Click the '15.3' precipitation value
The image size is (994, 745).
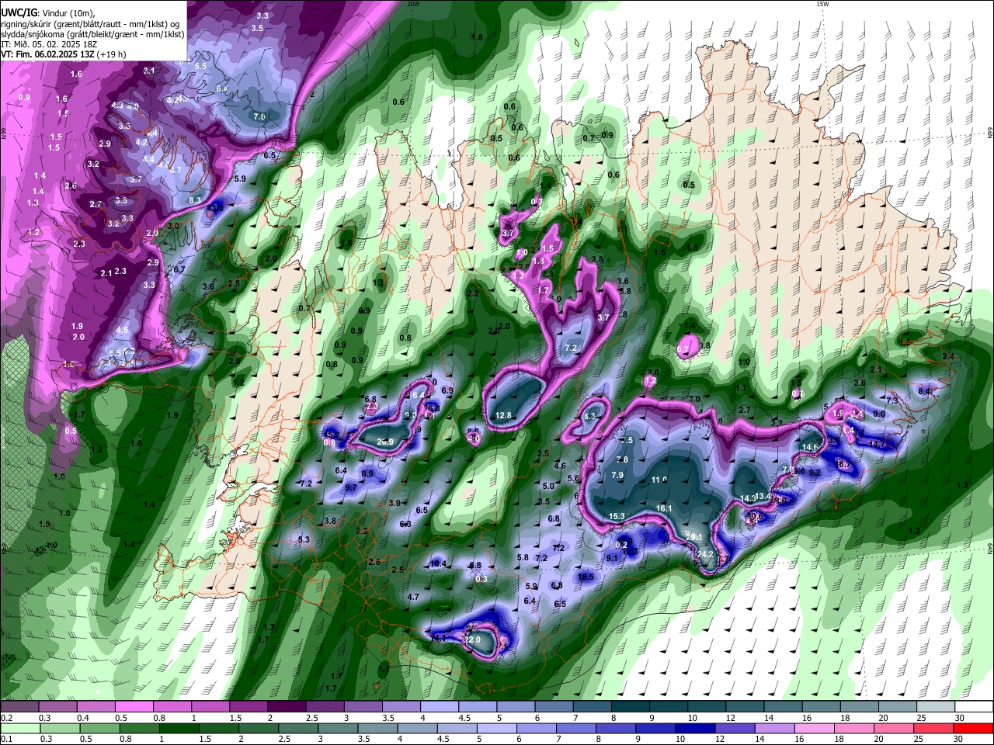point(617,517)
